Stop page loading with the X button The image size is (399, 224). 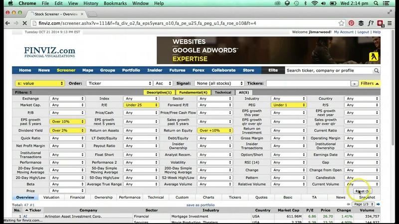coord(24,23)
